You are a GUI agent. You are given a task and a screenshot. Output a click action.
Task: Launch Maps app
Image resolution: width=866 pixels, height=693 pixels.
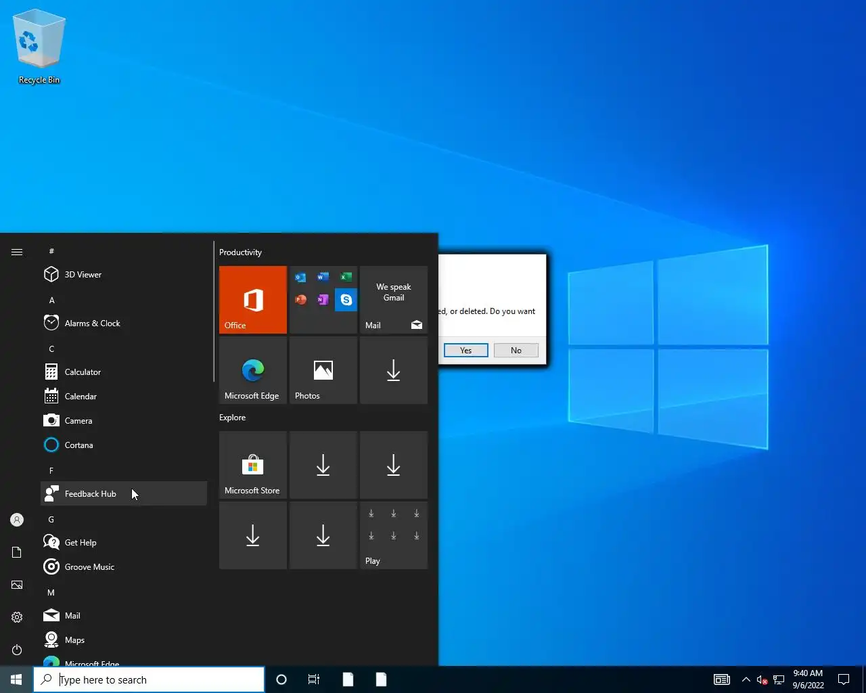pyautogui.click(x=124, y=640)
